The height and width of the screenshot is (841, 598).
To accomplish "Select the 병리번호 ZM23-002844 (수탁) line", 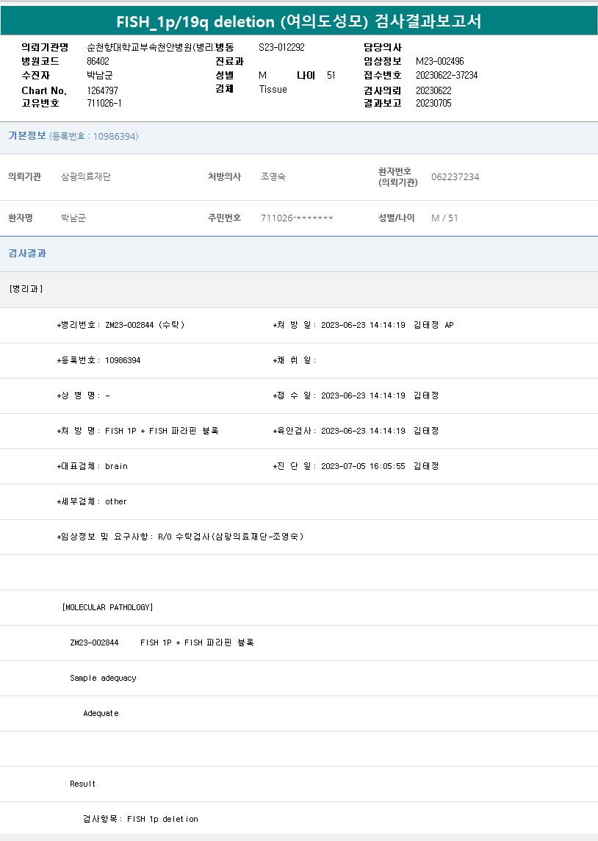I will [x=120, y=325].
